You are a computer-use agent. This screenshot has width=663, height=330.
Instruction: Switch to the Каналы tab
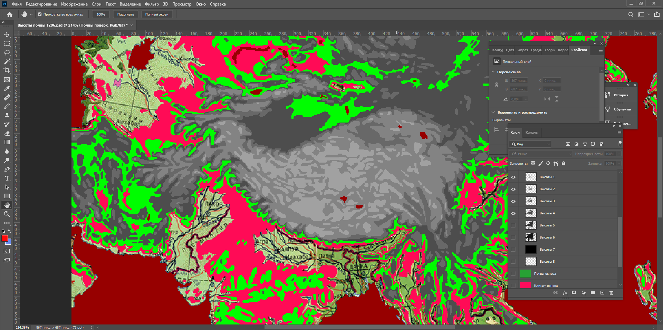coord(532,133)
